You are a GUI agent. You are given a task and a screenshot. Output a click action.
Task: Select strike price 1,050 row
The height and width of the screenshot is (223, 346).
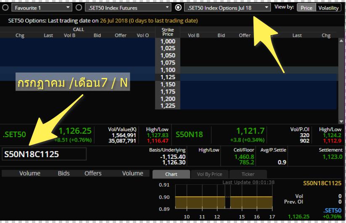[168, 55]
